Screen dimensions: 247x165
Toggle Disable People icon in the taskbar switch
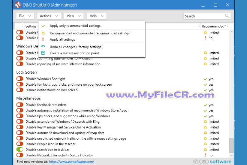pos(20,144)
